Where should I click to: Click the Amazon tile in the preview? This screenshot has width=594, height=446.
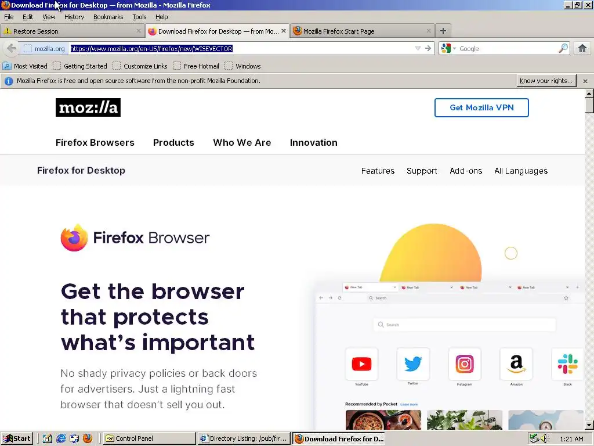(516, 364)
